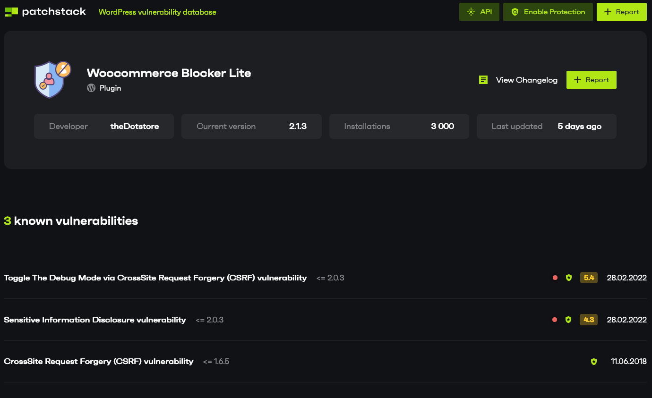Click version <= 1.6.5 label
This screenshot has width=652, height=398.
coord(216,361)
